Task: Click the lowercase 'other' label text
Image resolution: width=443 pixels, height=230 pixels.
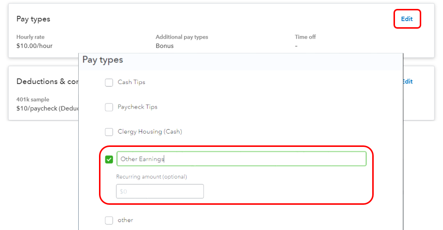Action: pos(125,220)
